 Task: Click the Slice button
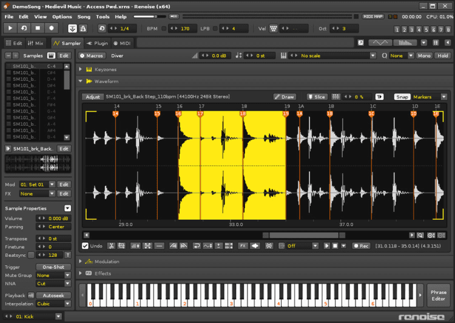[x=317, y=97]
